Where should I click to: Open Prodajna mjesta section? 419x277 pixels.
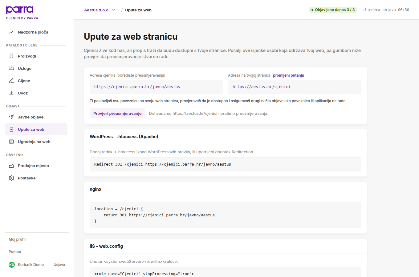(36, 166)
